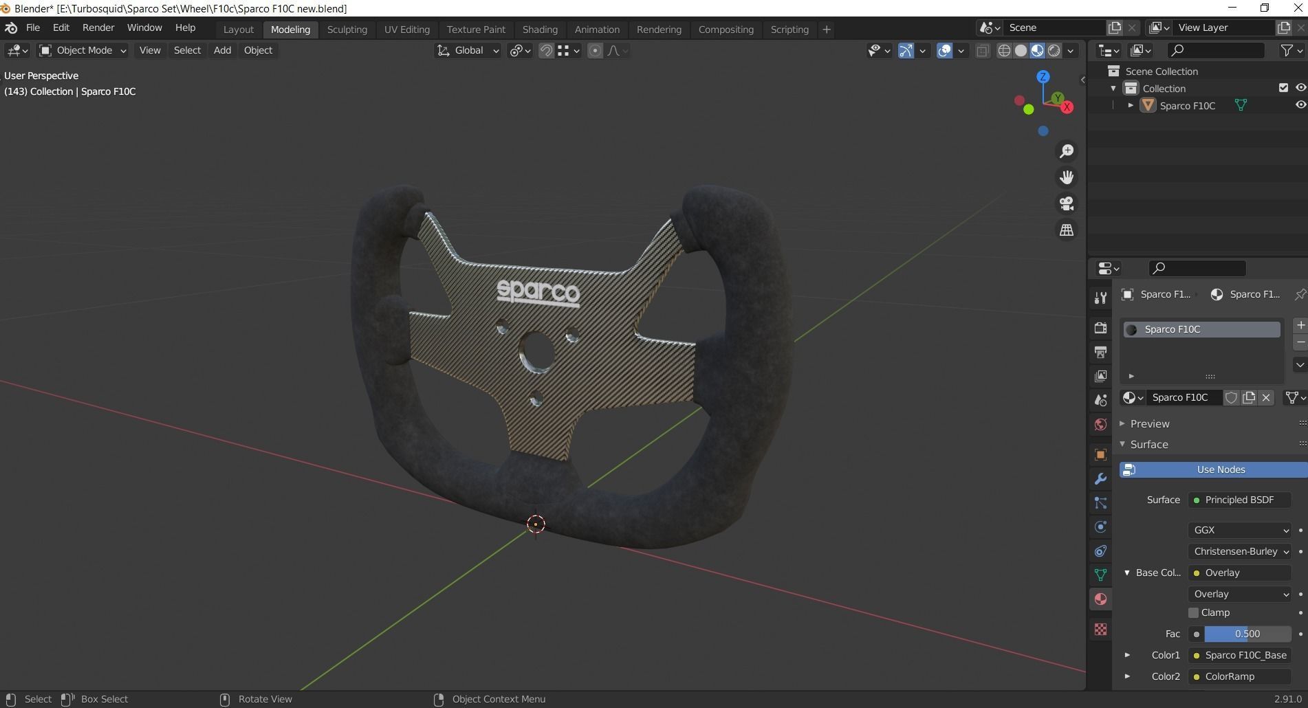Open the Christensen-Burley subsurface method dropdown
Screen dimensions: 1308x708
tap(1240, 551)
